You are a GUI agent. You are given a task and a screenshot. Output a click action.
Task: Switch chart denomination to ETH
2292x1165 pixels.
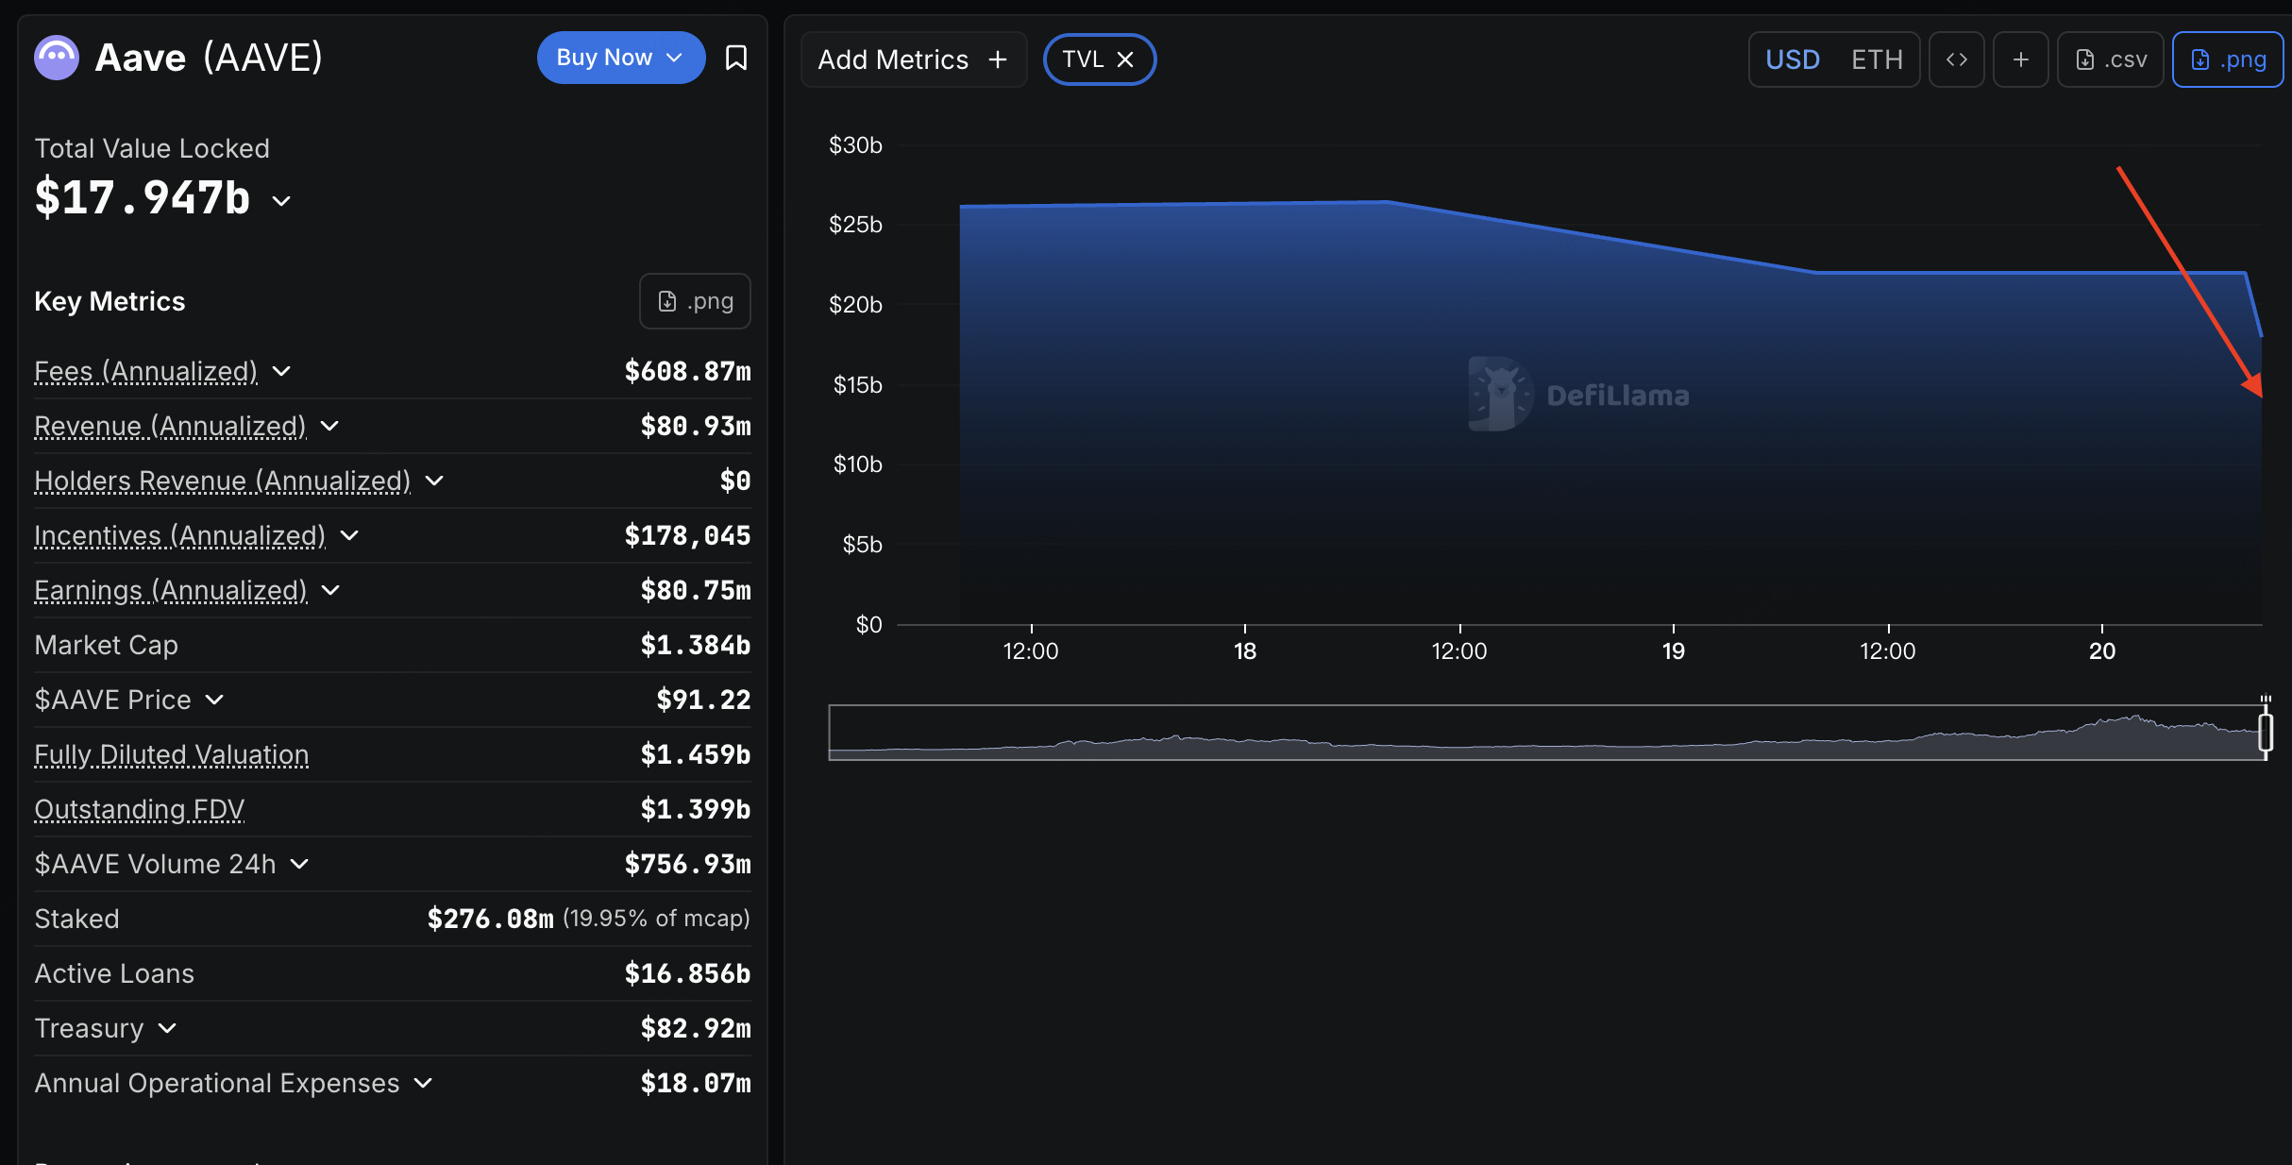coord(1876,59)
